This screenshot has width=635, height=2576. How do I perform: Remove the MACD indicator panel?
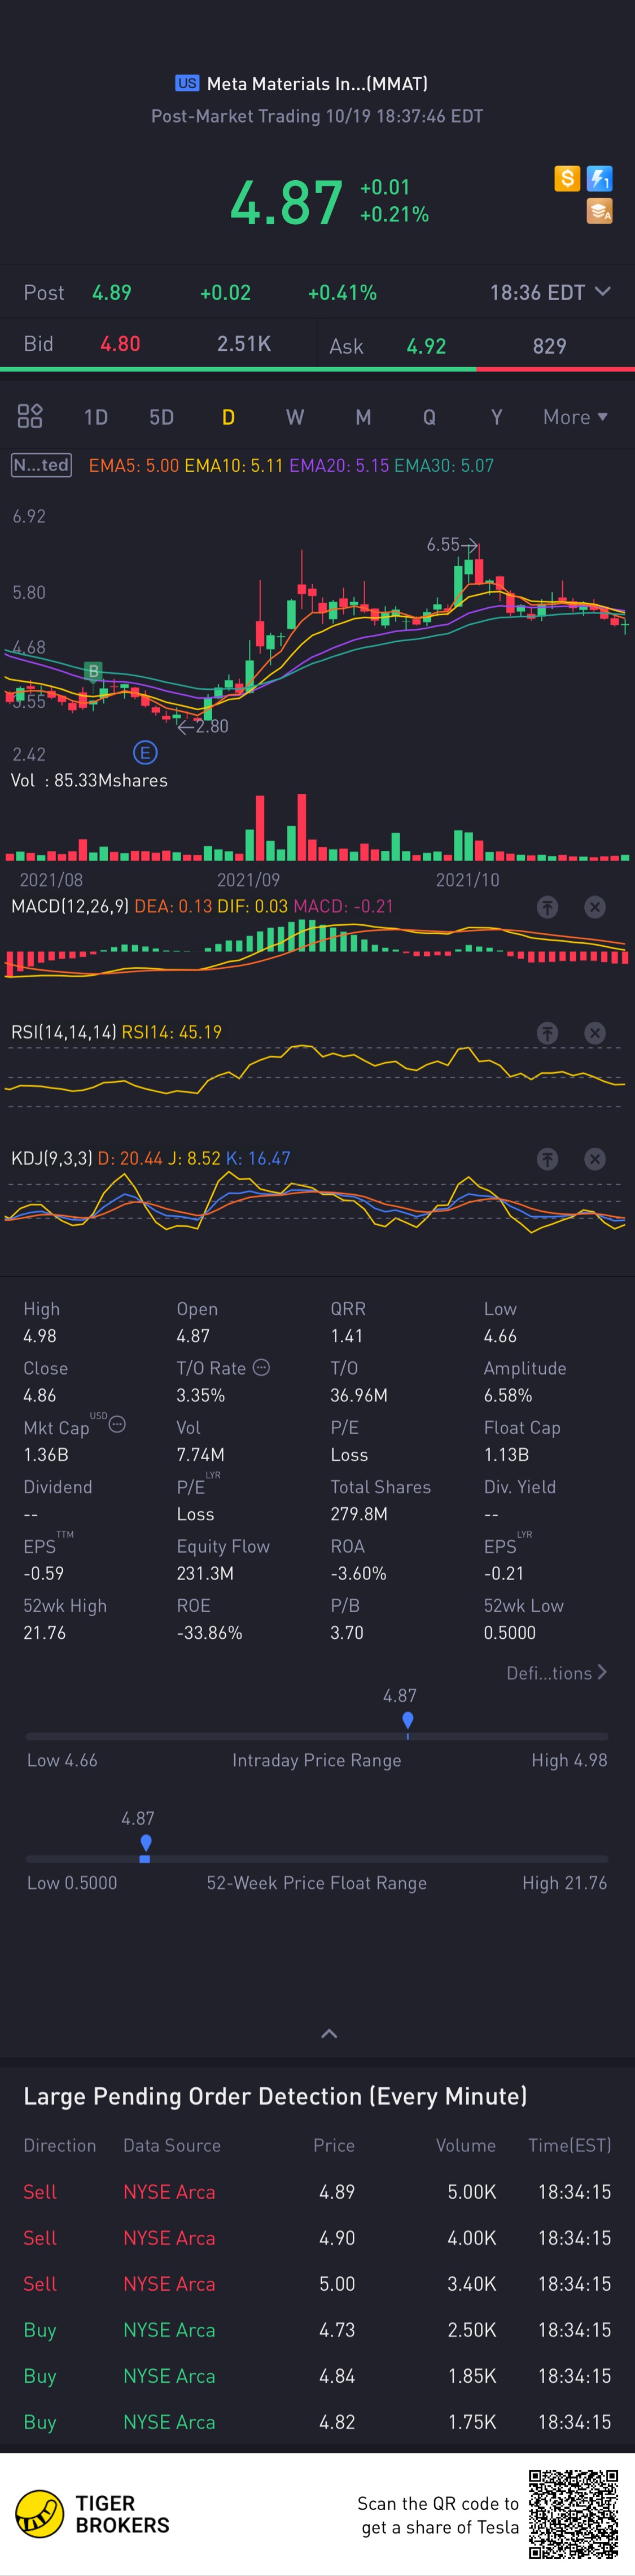594,907
